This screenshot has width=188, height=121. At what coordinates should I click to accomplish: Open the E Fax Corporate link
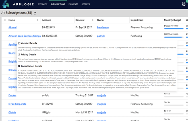click(x=17, y=104)
